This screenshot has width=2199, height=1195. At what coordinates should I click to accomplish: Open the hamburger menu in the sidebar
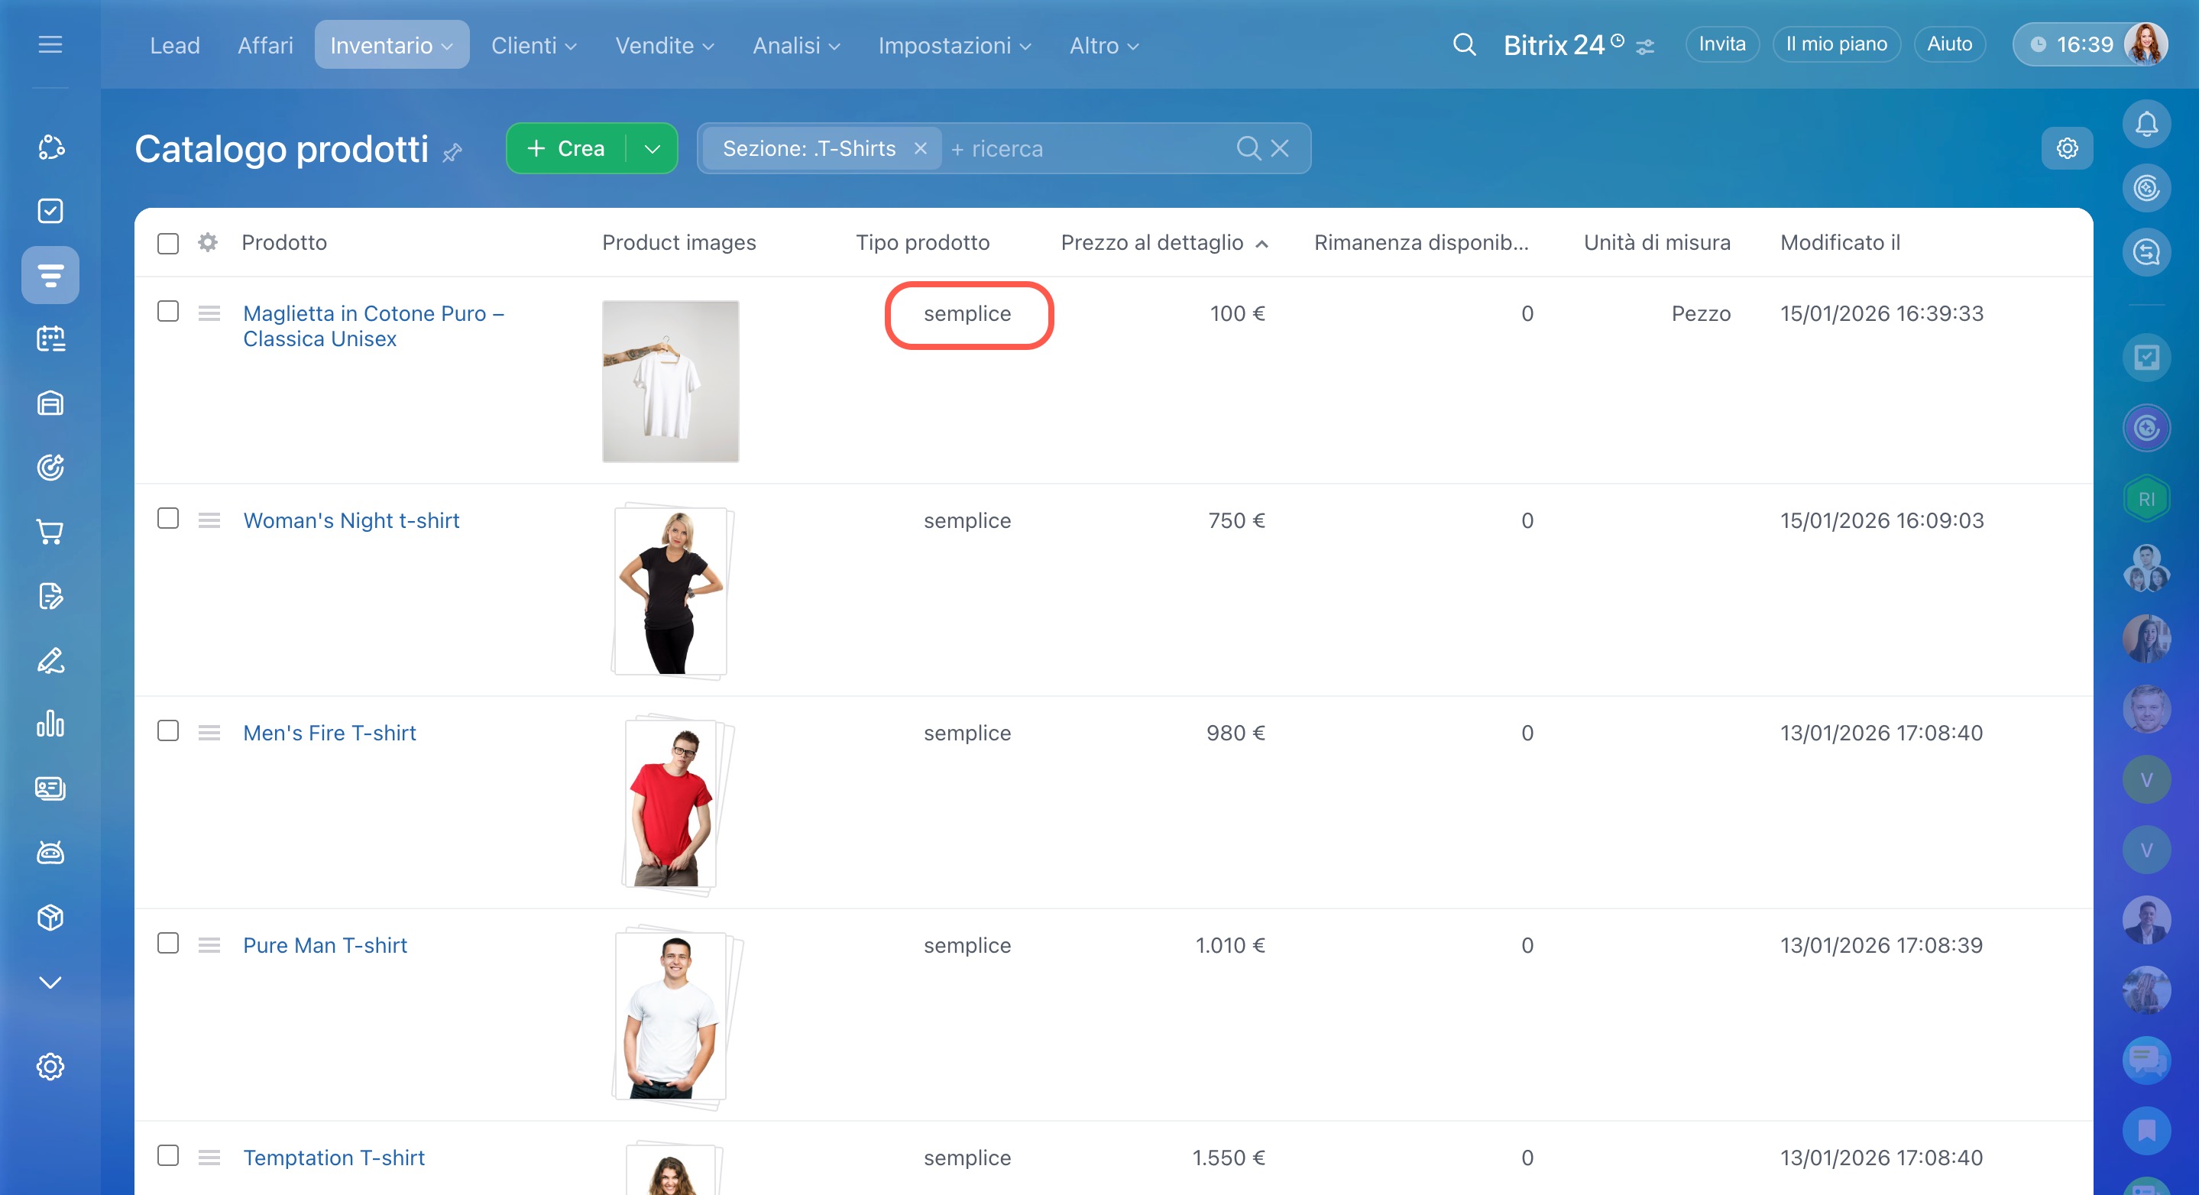point(50,44)
